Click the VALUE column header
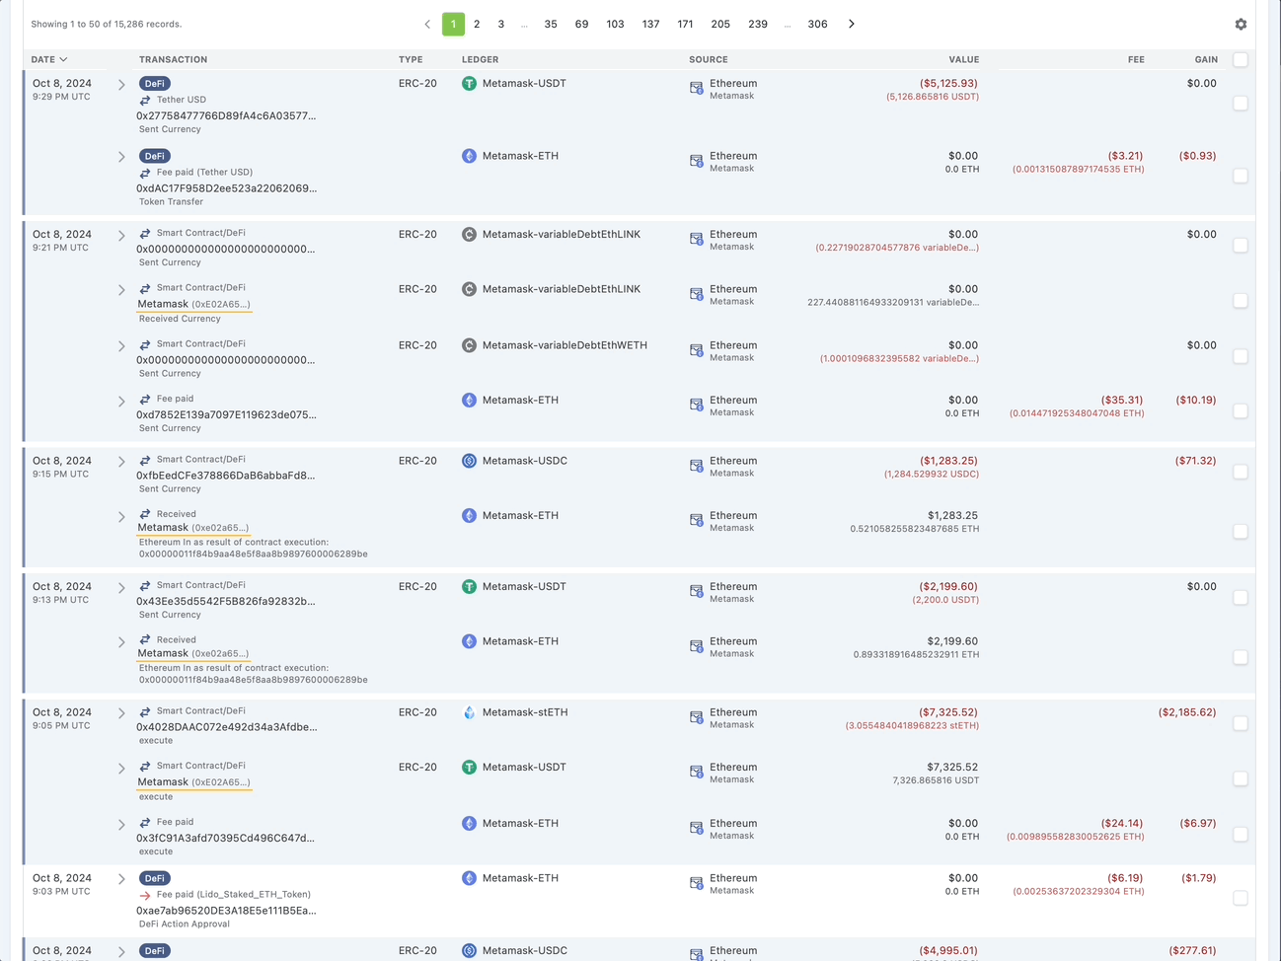 pyautogui.click(x=963, y=60)
